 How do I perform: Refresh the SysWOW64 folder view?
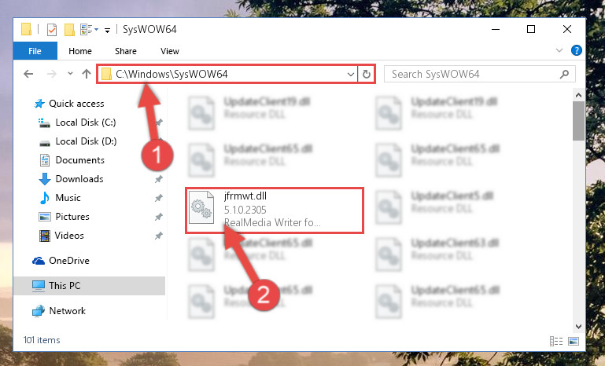(367, 74)
